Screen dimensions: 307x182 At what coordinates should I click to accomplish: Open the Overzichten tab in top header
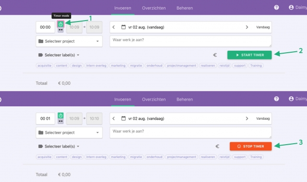pyautogui.click(x=153, y=8)
